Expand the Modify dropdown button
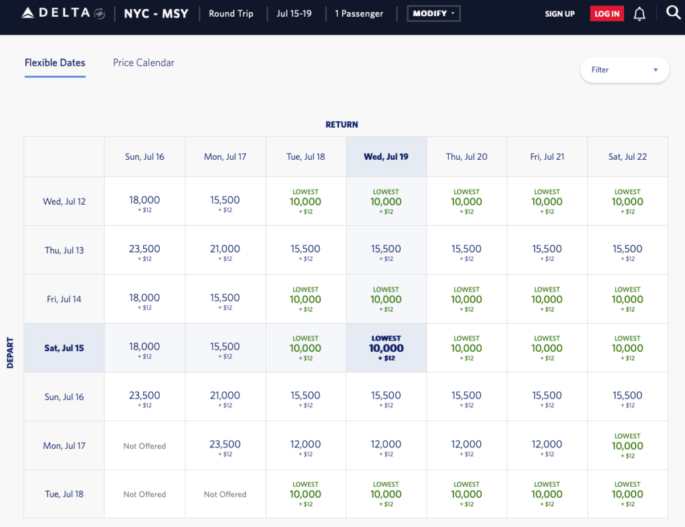 click(x=433, y=13)
